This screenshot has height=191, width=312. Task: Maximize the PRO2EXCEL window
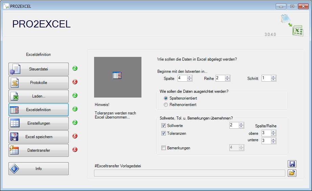point(292,6)
